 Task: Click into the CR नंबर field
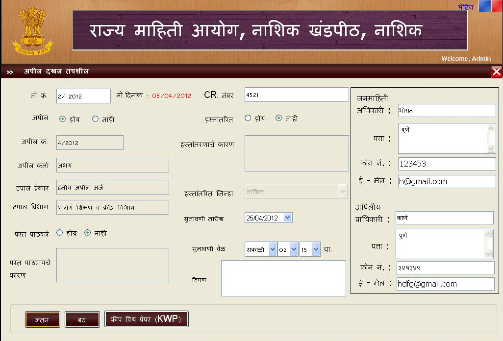[296, 95]
